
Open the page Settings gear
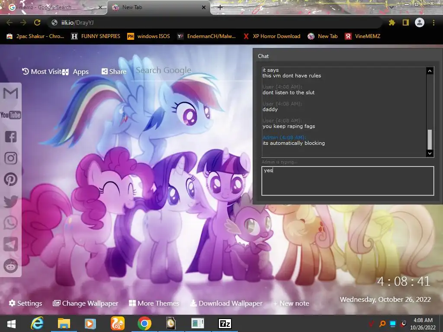point(26,303)
